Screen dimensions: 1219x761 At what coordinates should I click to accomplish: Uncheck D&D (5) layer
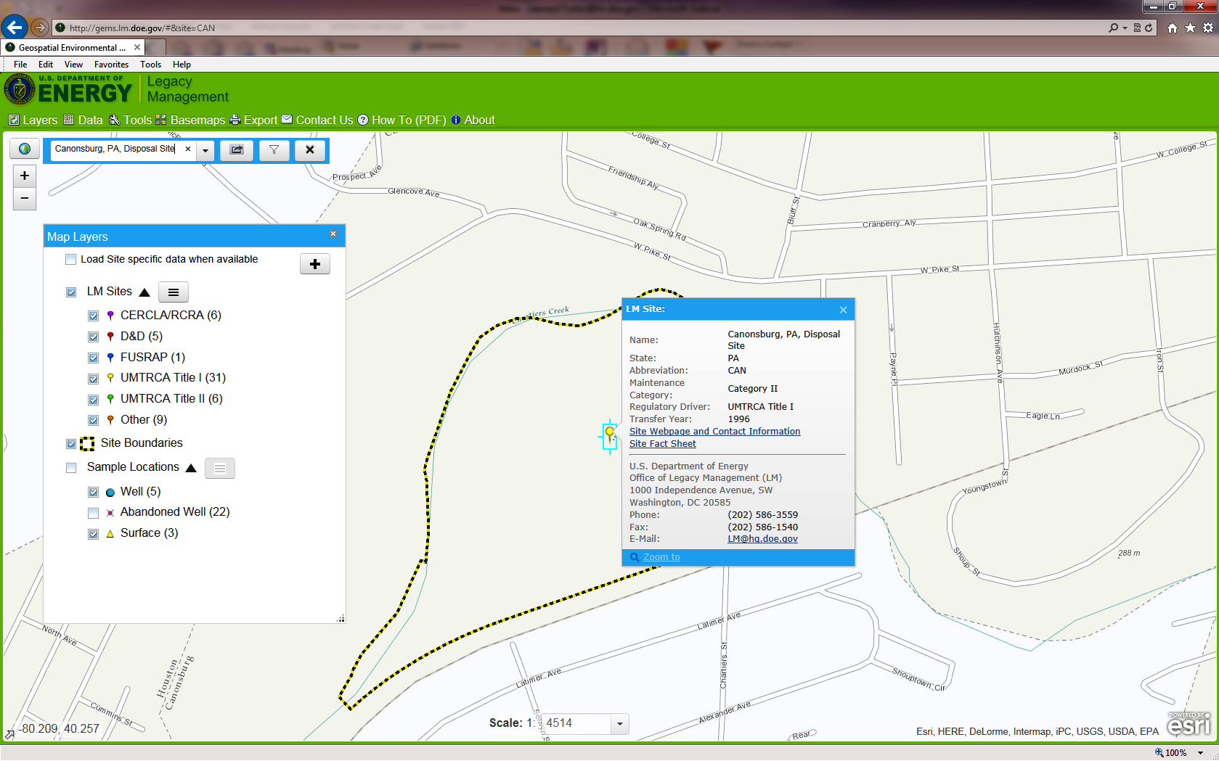(x=93, y=337)
